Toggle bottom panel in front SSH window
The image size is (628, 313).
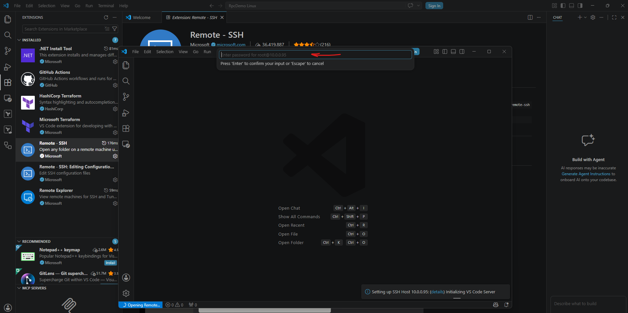pos(453,52)
